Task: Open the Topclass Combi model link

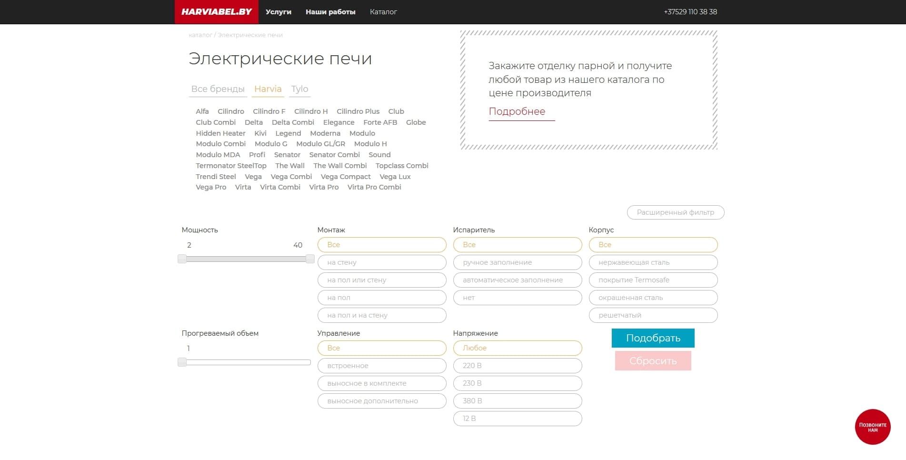Action: 402,166
